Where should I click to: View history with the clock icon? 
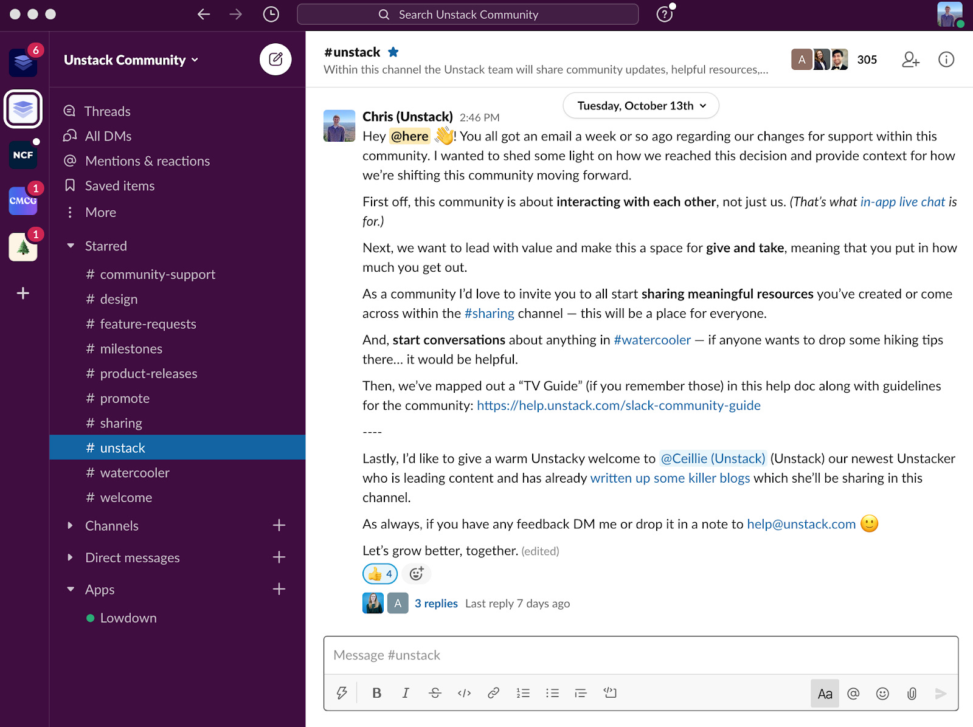coord(271,14)
